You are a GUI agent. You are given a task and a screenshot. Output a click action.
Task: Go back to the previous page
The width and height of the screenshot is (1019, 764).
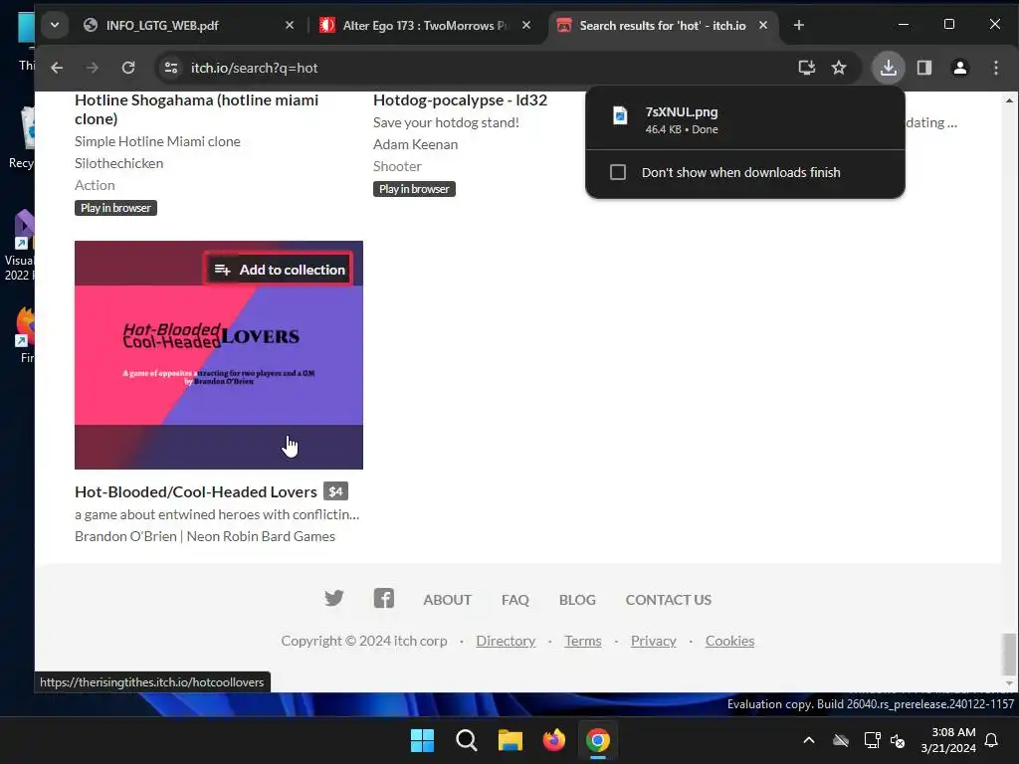[57, 68]
